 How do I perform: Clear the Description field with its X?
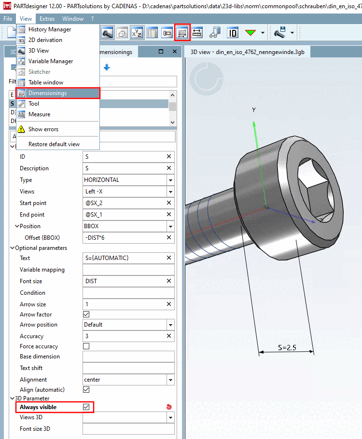(168, 168)
